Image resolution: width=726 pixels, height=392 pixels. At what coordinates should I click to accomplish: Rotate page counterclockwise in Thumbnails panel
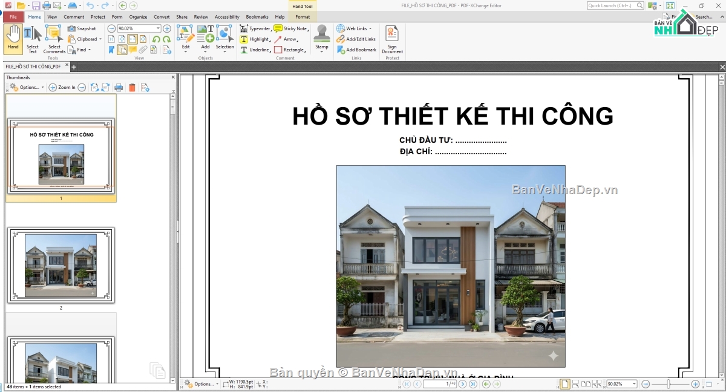94,87
